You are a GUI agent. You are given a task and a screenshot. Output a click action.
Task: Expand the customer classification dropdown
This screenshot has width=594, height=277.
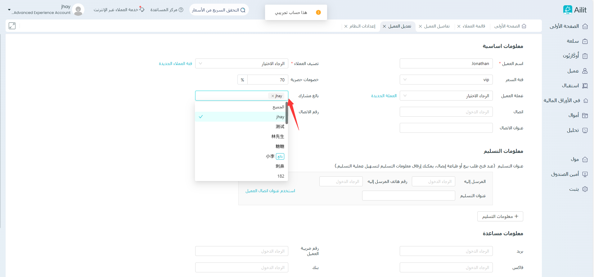pyautogui.click(x=241, y=63)
